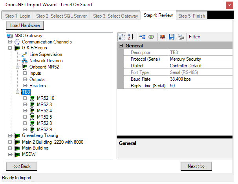Click the blue tree hierarchy toolbar icon

(142, 37)
